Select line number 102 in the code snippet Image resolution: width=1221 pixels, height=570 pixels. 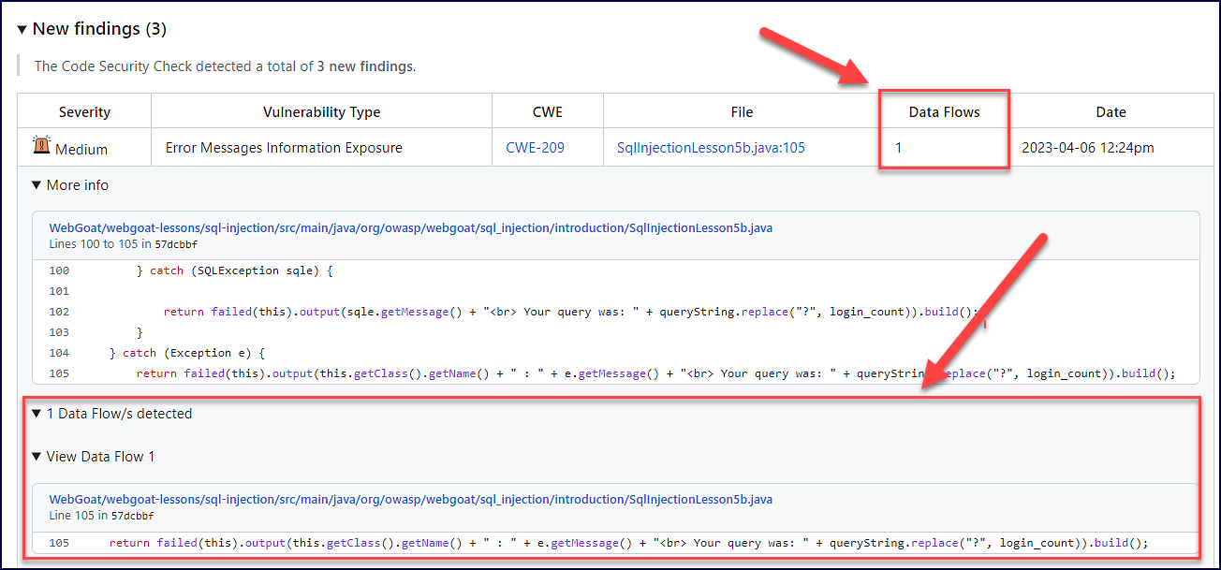pos(59,312)
